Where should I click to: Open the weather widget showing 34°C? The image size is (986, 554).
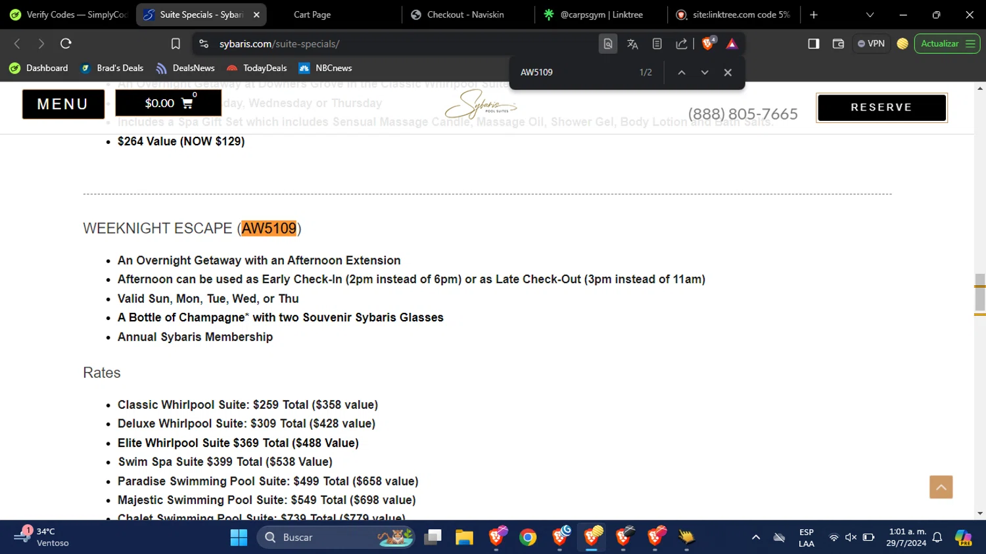coord(41,538)
